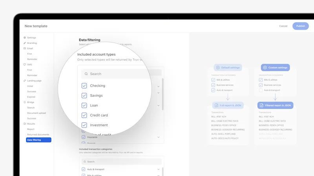Click the Publish button
Screen dimensions: 314x176
pyautogui.click(x=301, y=26)
